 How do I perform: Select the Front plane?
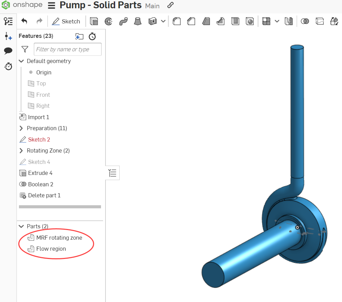pos(43,95)
